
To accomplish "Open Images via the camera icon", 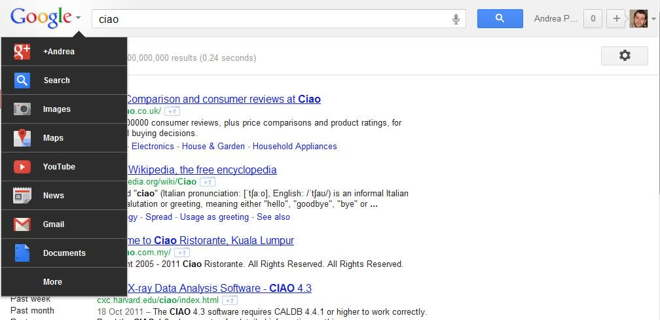I will pyautogui.click(x=22, y=109).
